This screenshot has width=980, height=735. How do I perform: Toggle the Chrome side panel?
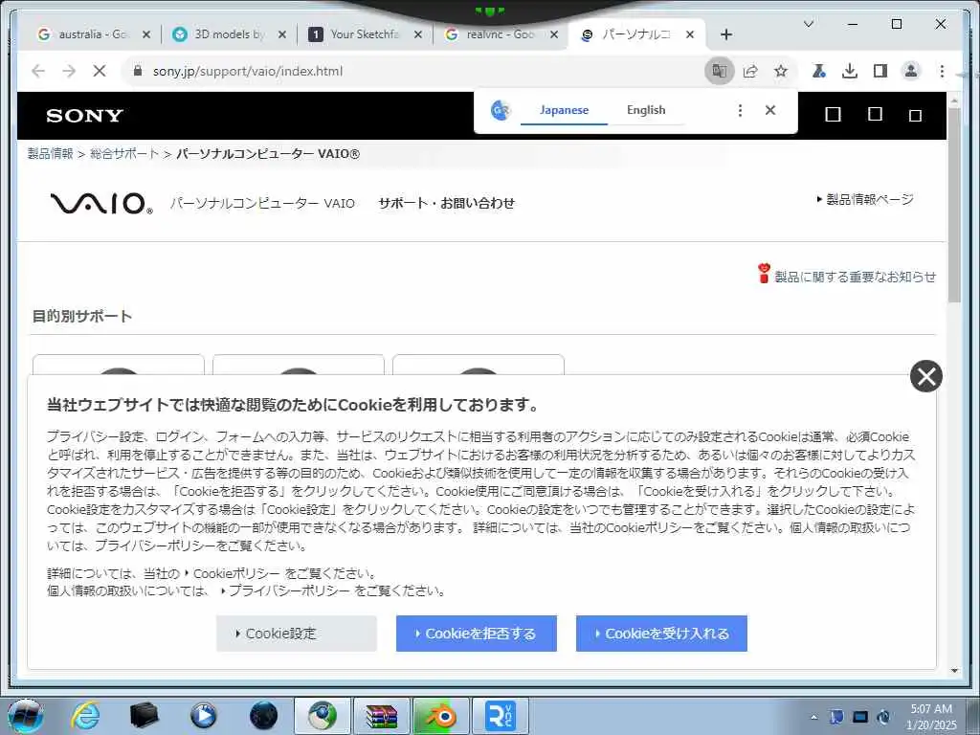click(880, 71)
